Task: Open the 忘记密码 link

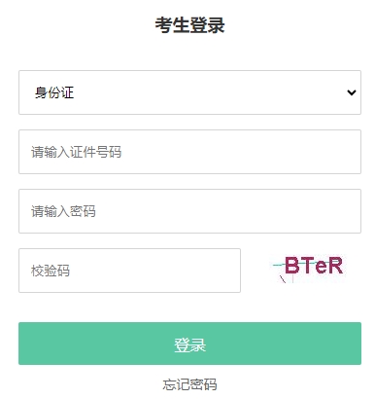Action: [x=189, y=384]
